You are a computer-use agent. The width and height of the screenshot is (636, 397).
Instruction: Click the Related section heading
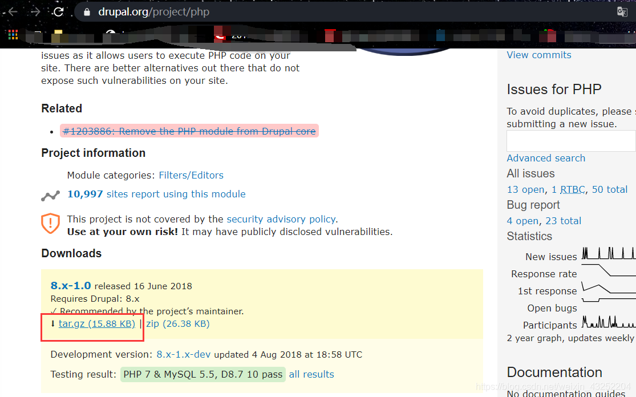pyautogui.click(x=62, y=109)
